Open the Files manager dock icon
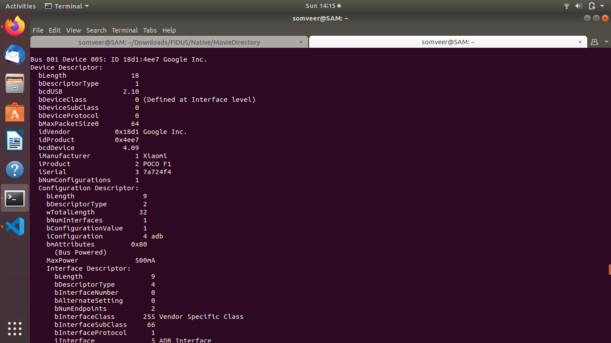The image size is (611, 343). (15, 84)
